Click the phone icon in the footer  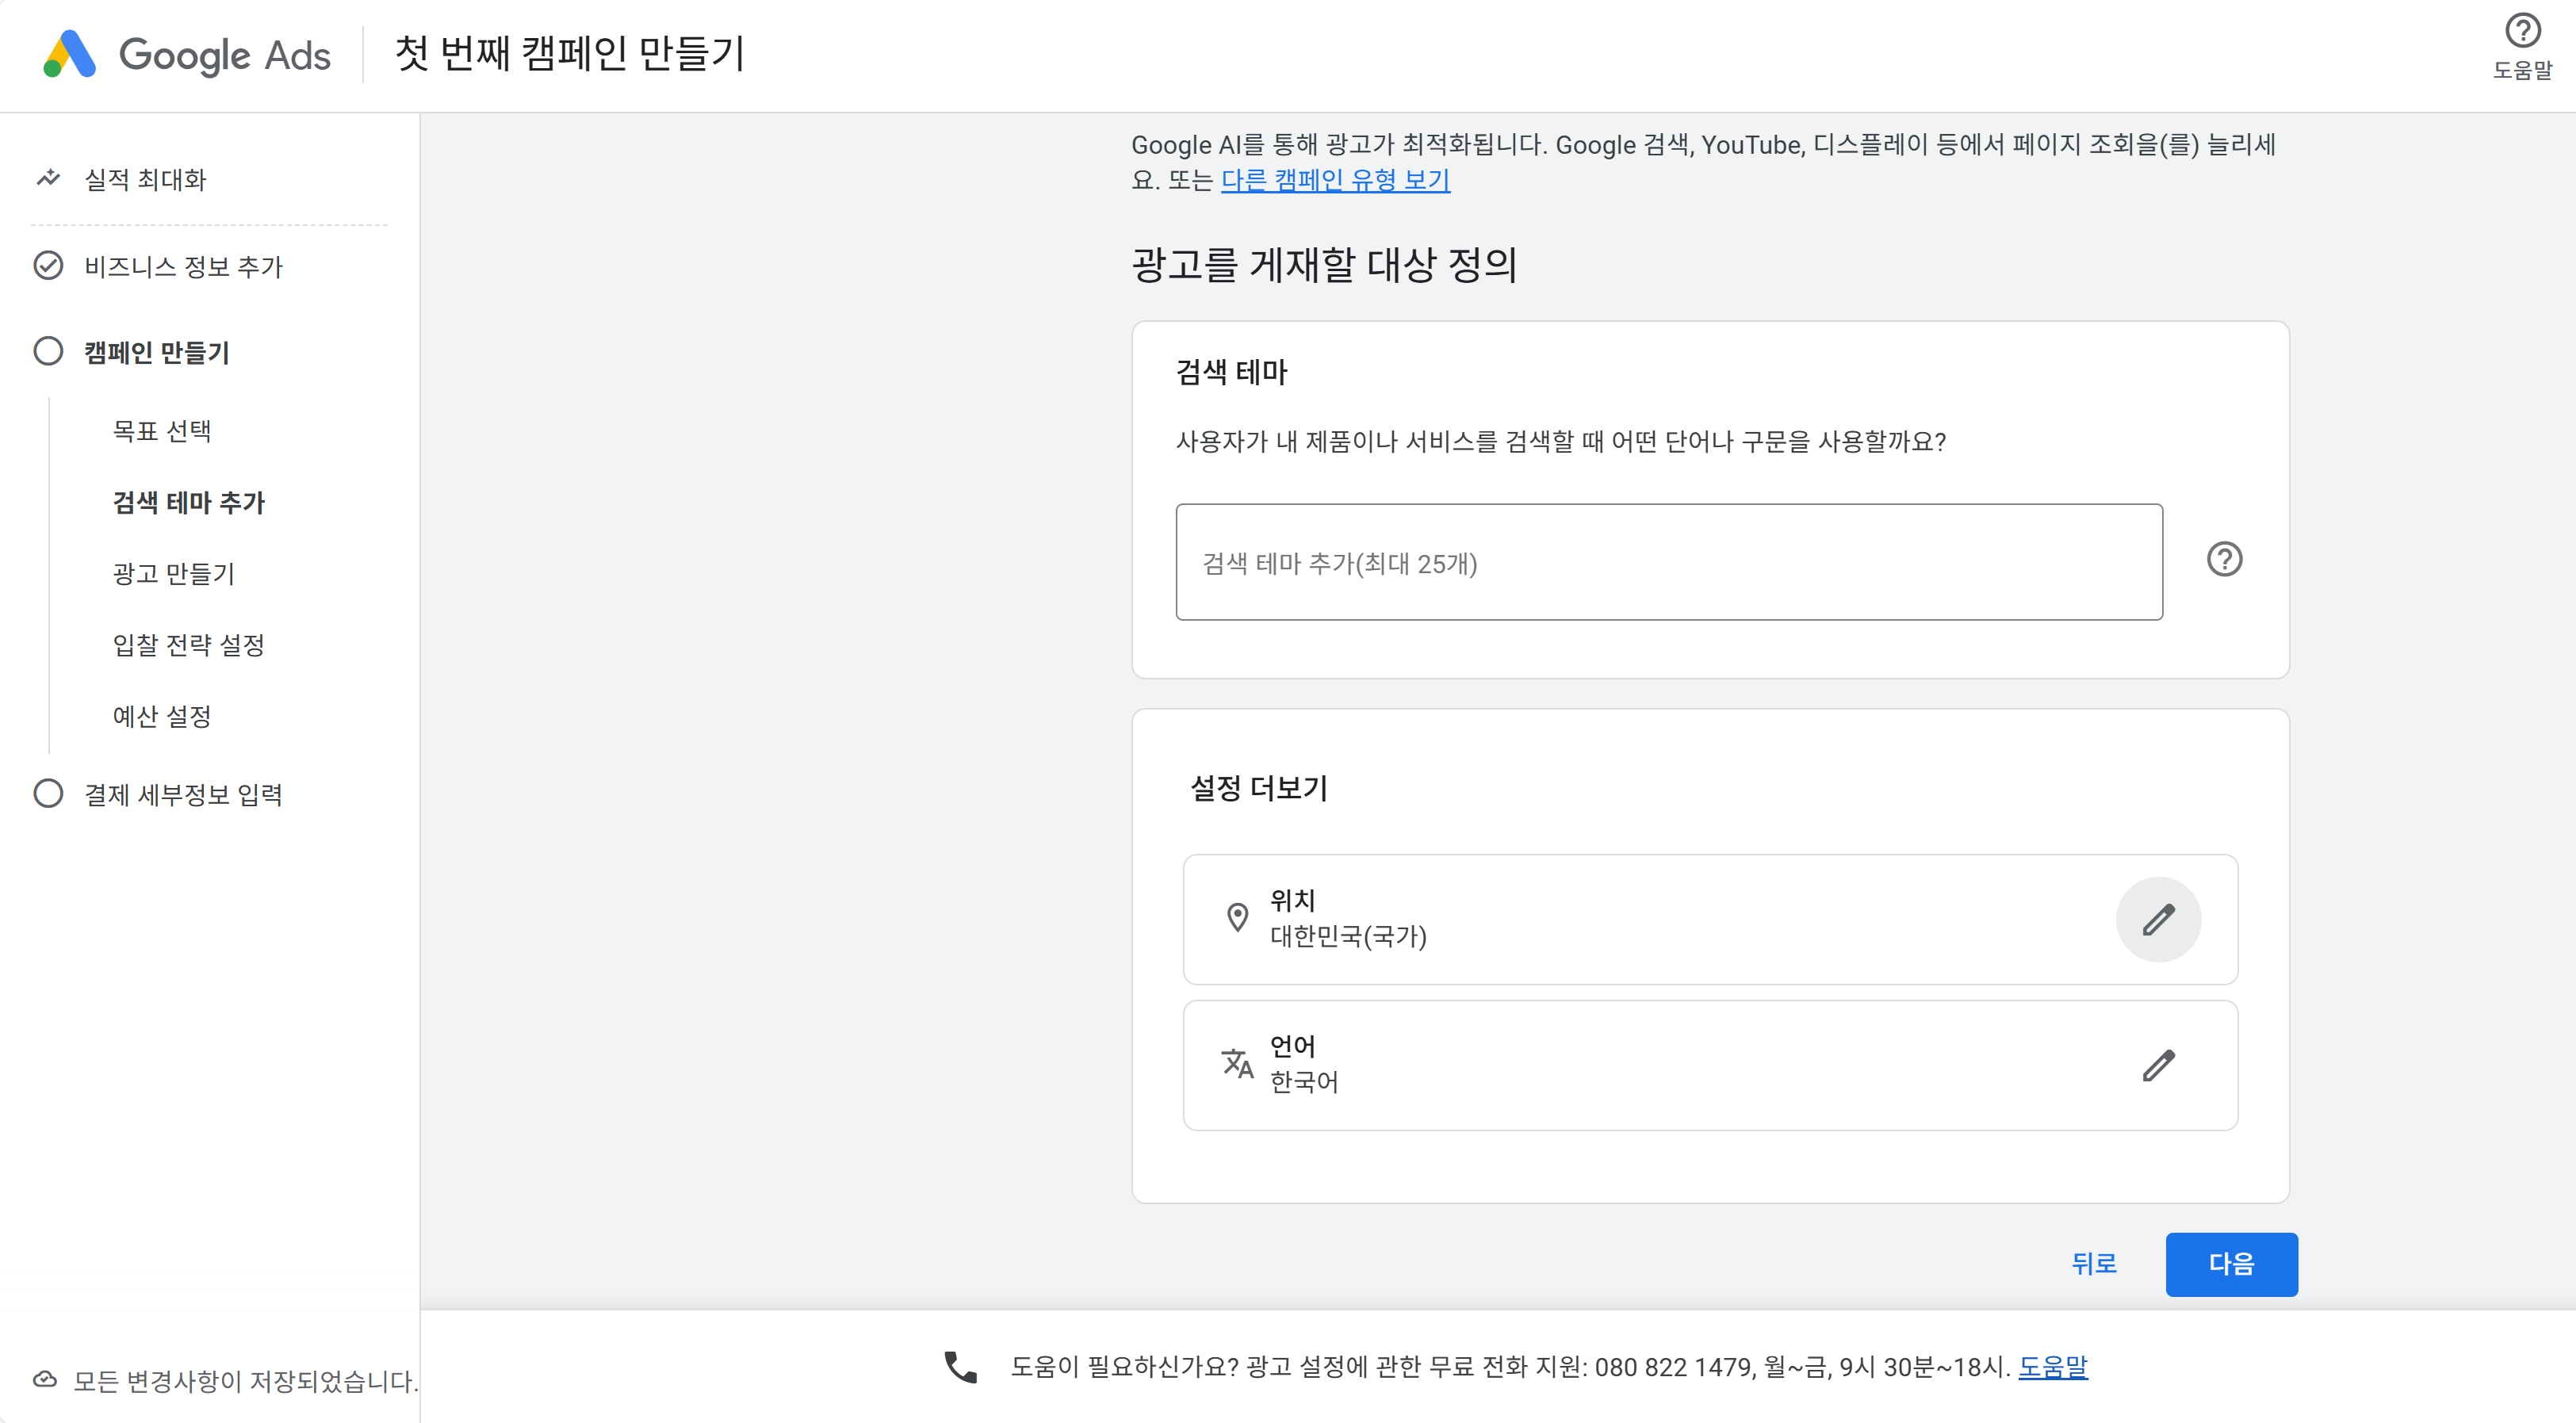click(x=960, y=1367)
